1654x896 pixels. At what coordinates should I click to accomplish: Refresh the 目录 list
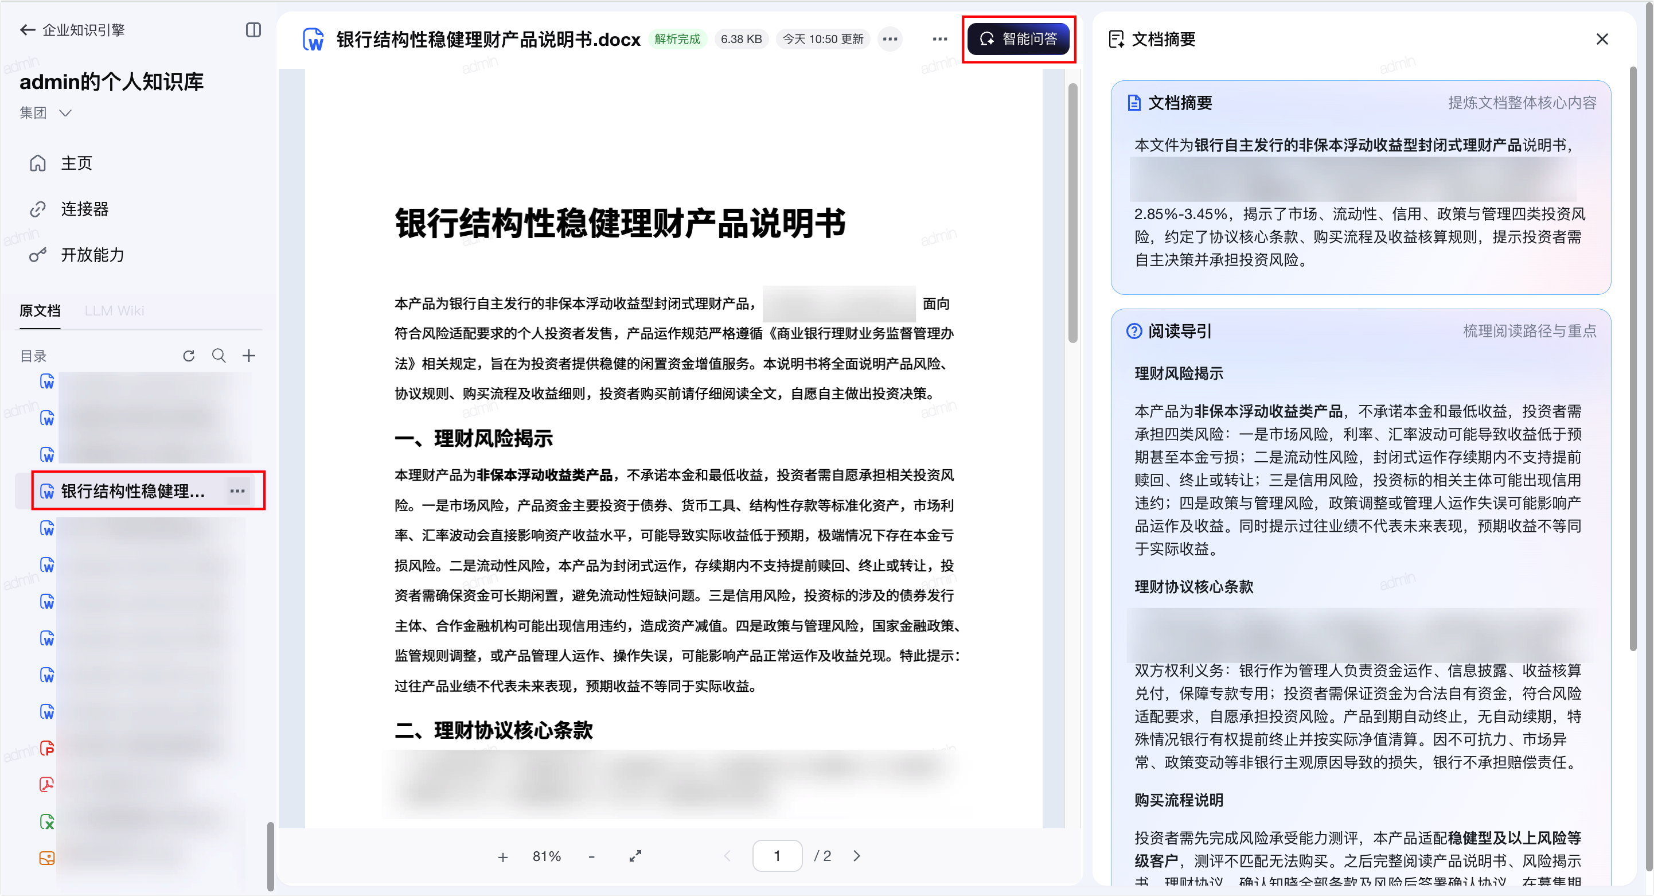189,355
